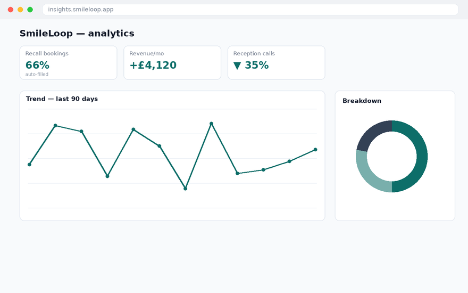Click the auto-filled caption
Screen dimensions: 468x293
coord(37,74)
